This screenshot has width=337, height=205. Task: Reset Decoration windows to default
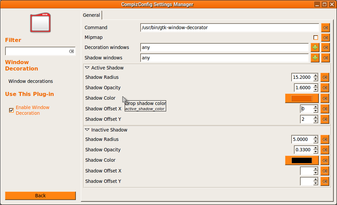pyautogui.click(x=326, y=47)
